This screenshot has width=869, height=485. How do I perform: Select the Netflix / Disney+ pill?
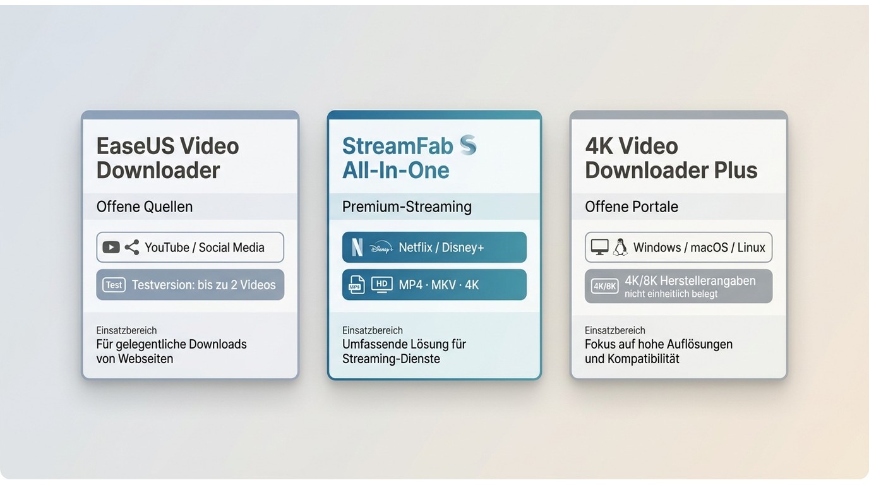434,248
